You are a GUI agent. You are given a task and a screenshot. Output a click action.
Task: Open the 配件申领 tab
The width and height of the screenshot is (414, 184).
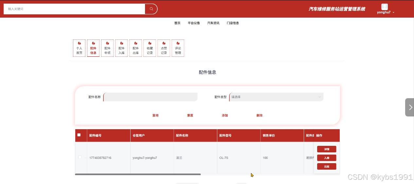107,48
